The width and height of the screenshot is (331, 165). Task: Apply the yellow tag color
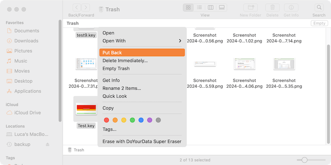coord(124,120)
